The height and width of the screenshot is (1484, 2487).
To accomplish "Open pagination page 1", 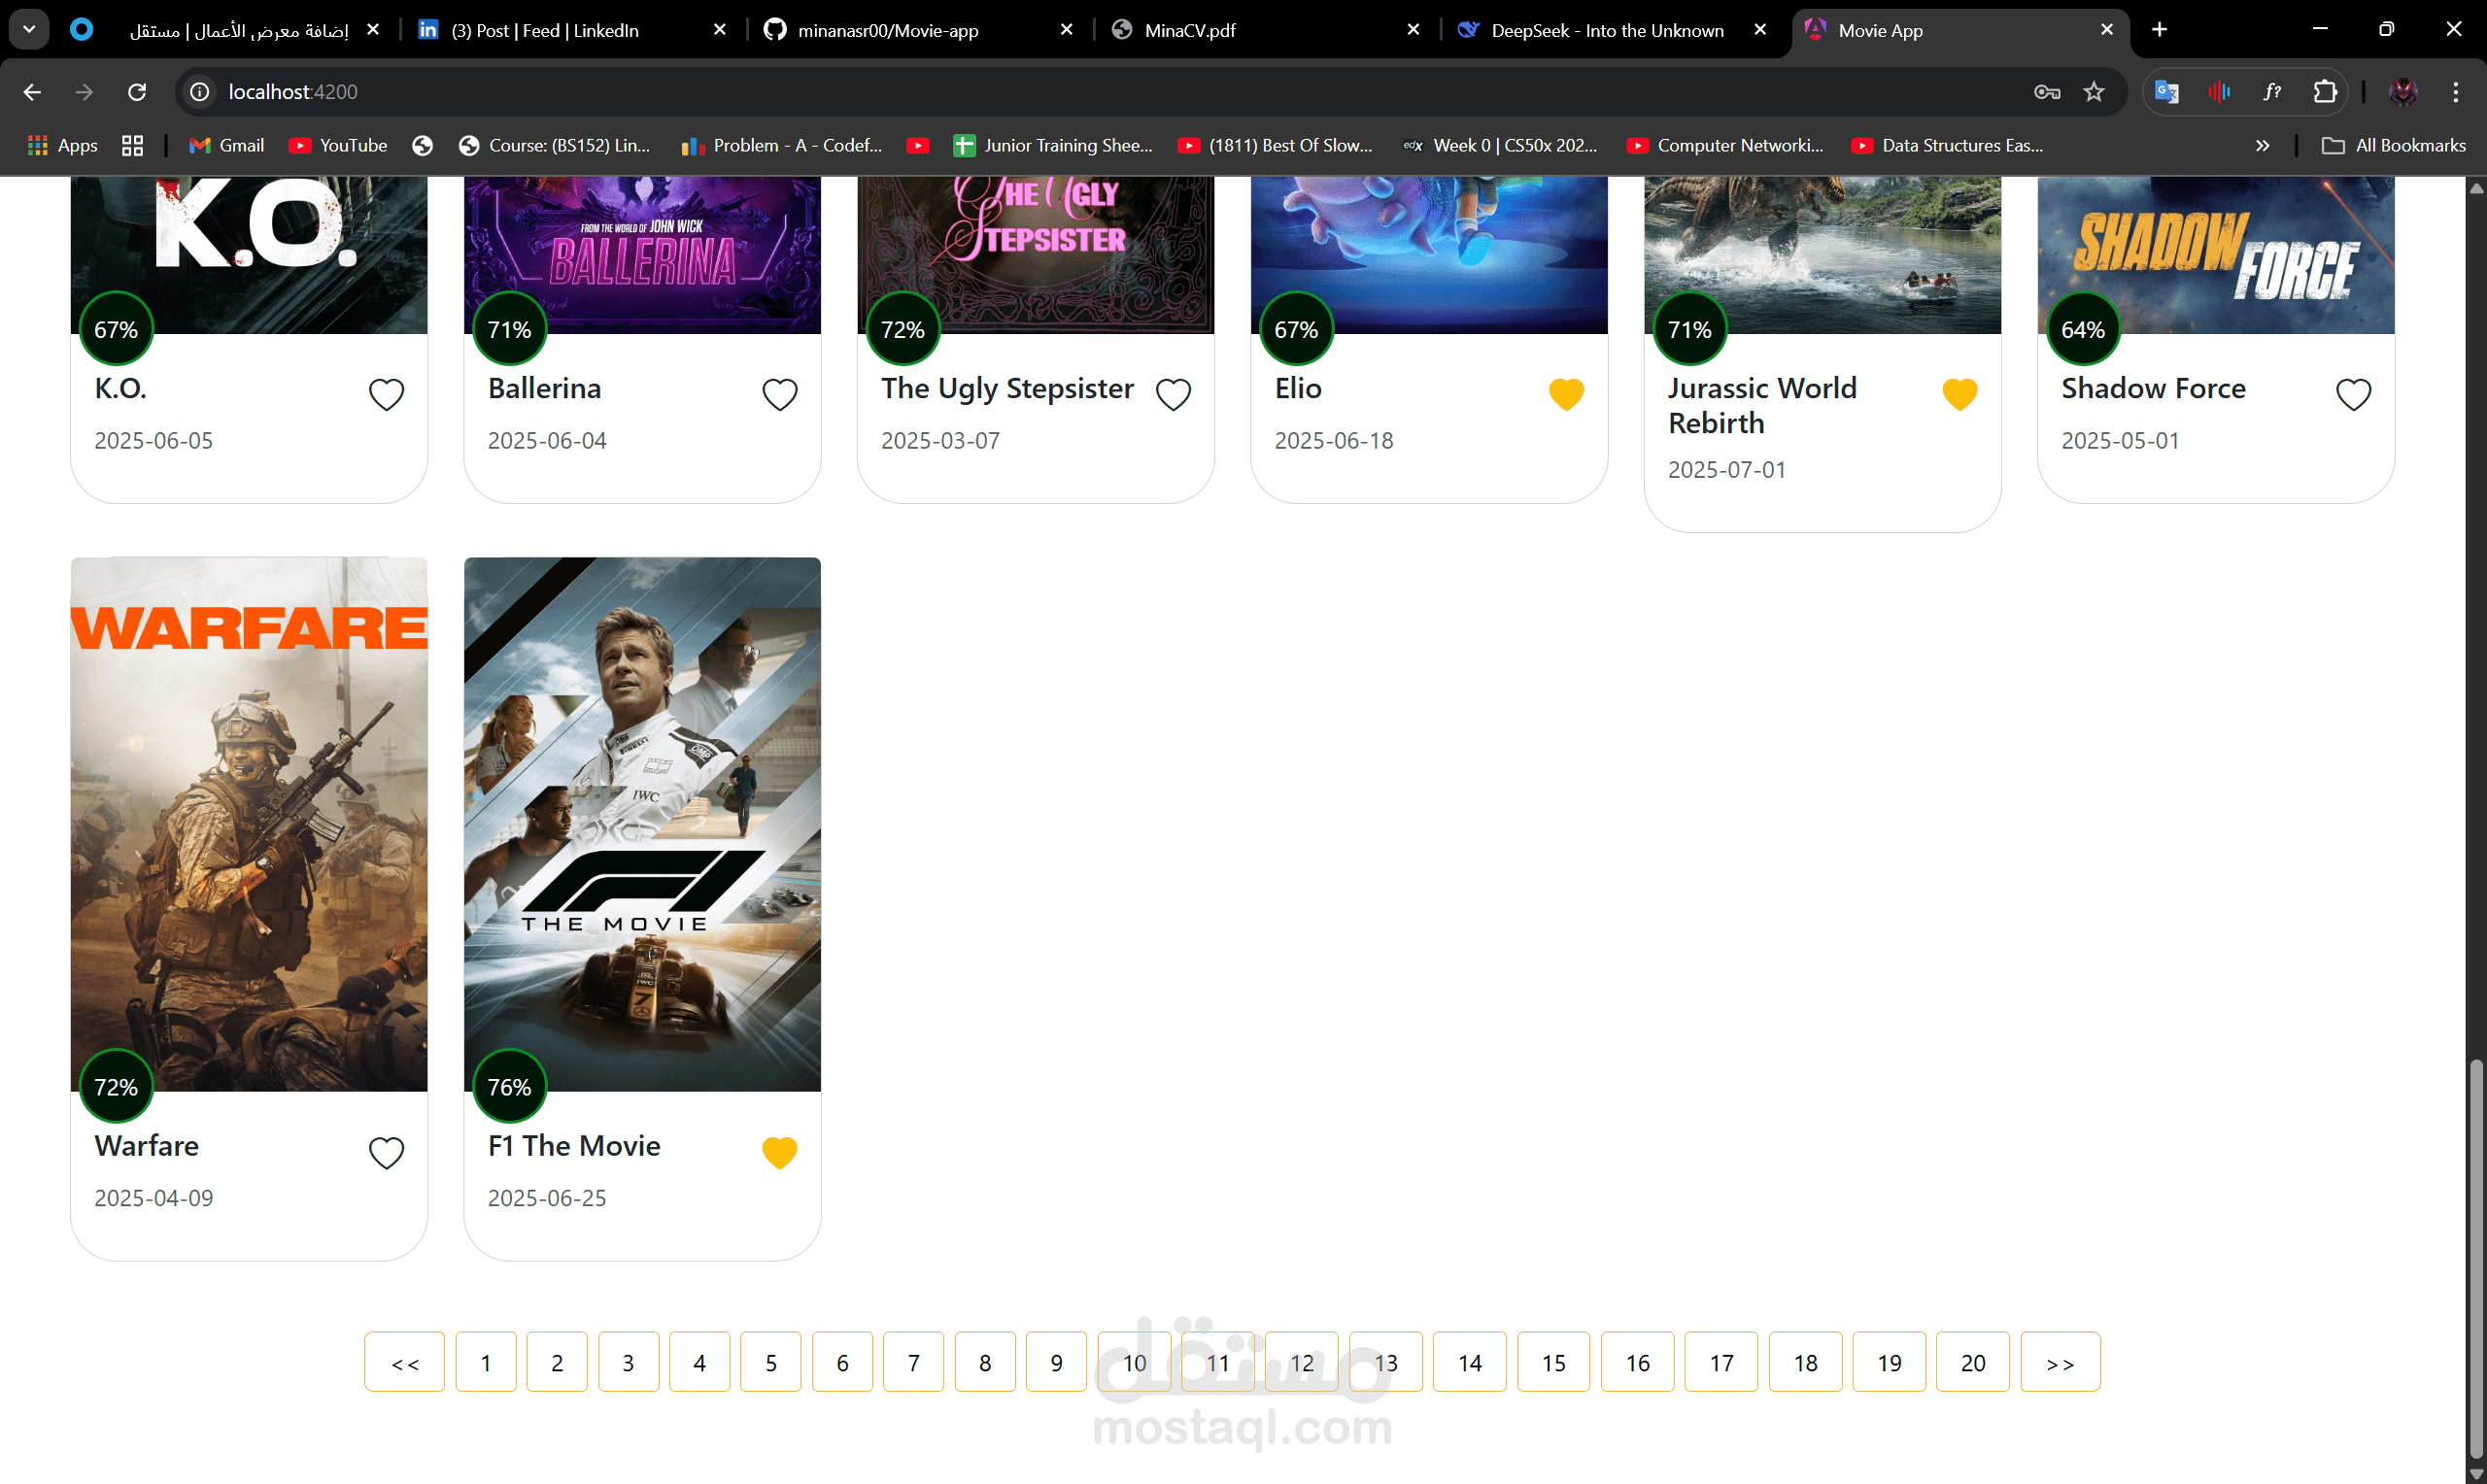I will coord(486,1361).
